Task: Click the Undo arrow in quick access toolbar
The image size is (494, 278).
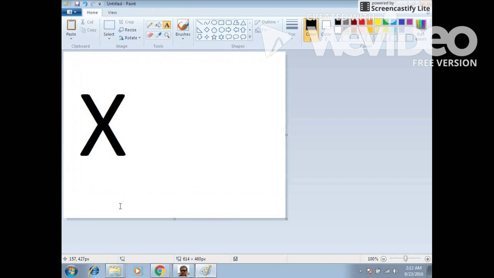Action: pyautogui.click(x=85, y=4)
